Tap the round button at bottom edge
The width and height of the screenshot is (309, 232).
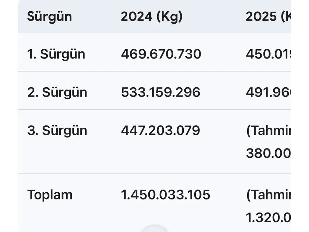coord(154,229)
